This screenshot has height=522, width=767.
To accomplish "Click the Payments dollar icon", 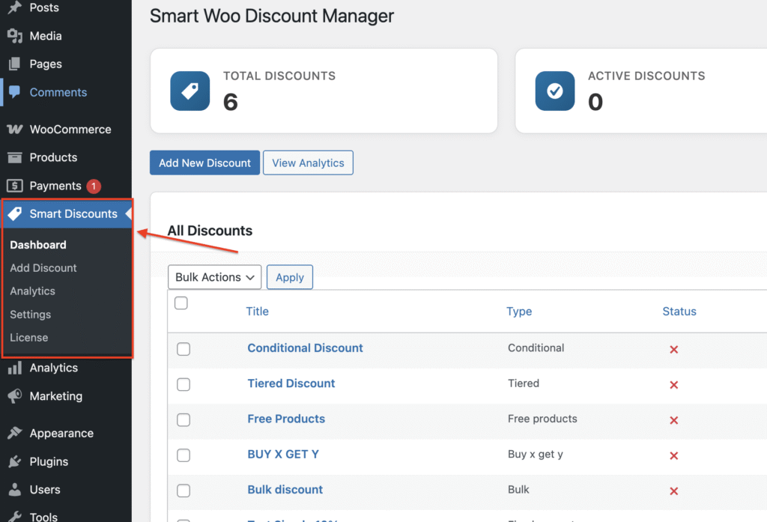I will 14,186.
